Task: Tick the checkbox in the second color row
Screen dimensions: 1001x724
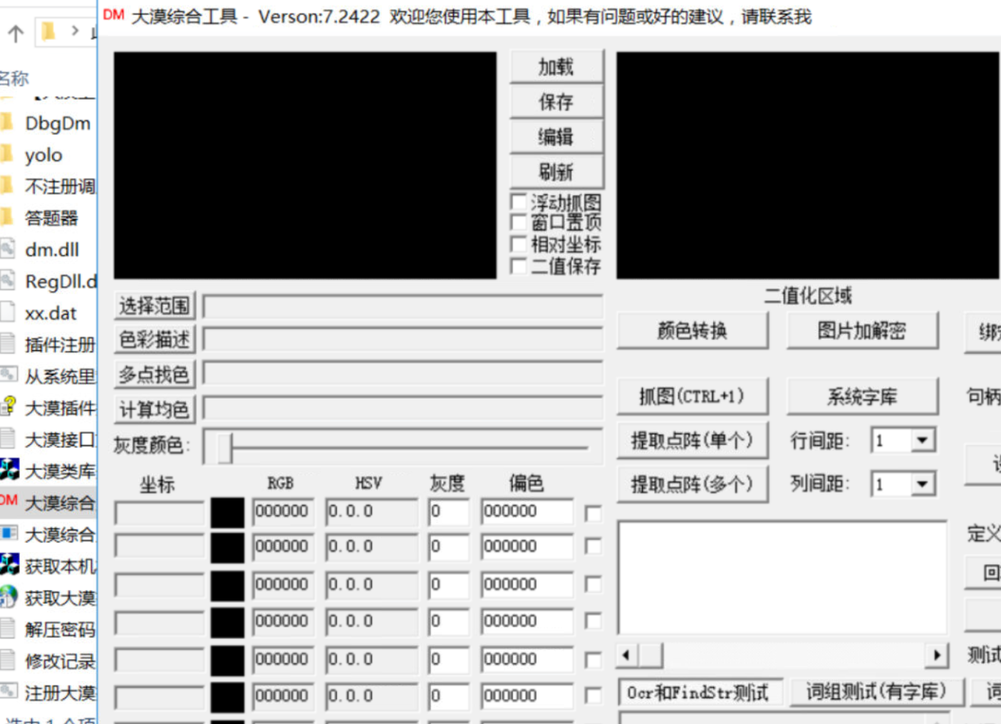Action: (593, 546)
